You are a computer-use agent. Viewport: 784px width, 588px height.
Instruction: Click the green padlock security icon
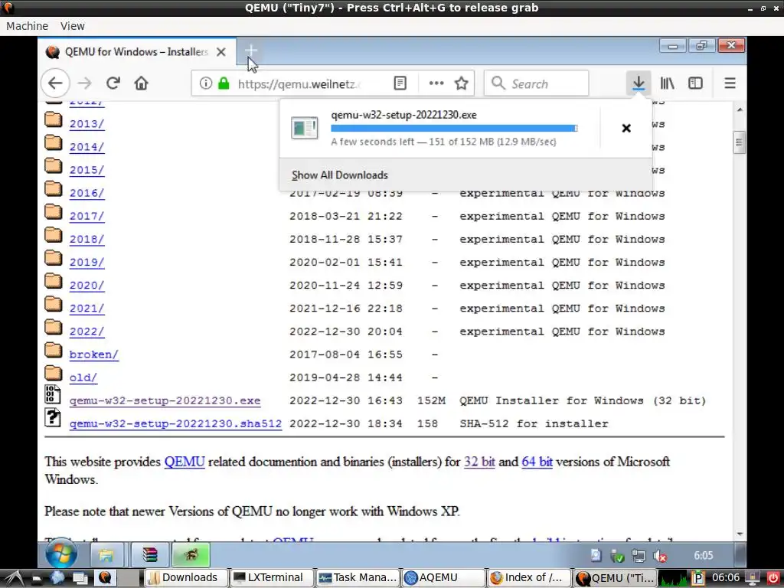pos(224,83)
